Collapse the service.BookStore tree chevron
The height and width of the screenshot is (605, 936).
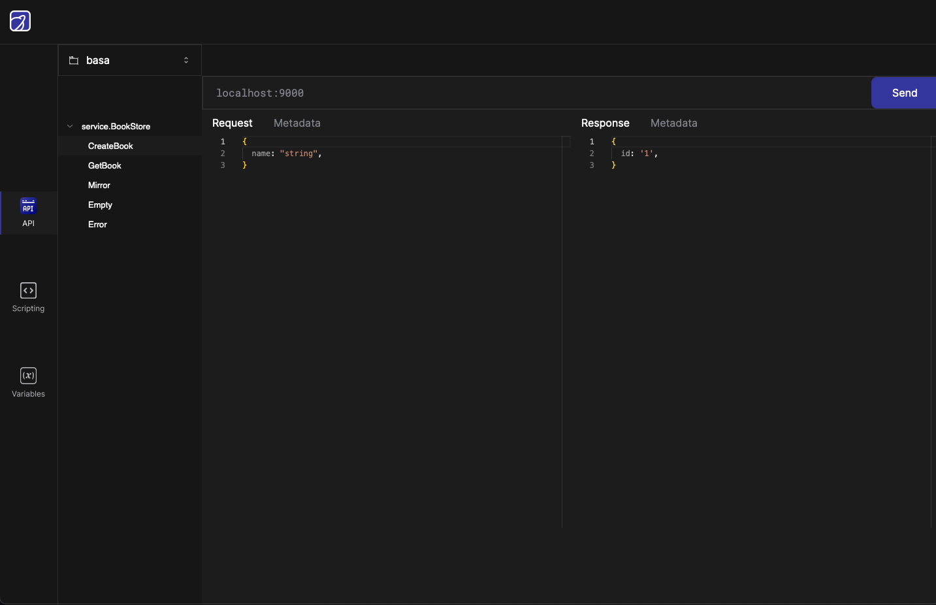[70, 126]
